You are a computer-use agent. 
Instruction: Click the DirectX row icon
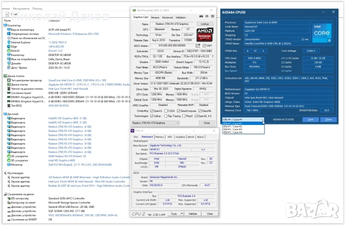pyautogui.click(x=9, y=51)
